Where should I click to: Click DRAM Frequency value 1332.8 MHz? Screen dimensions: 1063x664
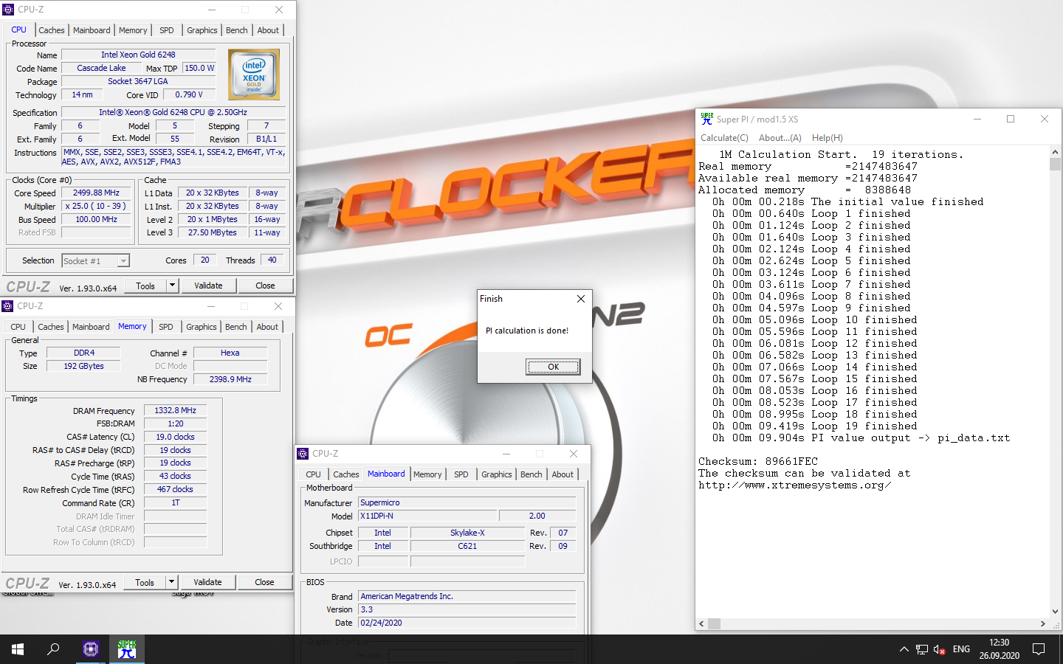[x=176, y=410]
